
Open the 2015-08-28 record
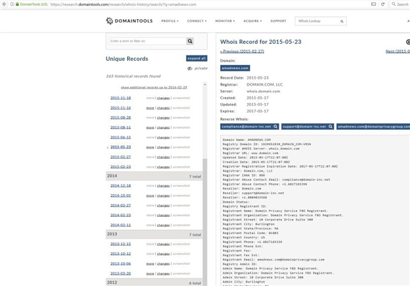[120, 118]
